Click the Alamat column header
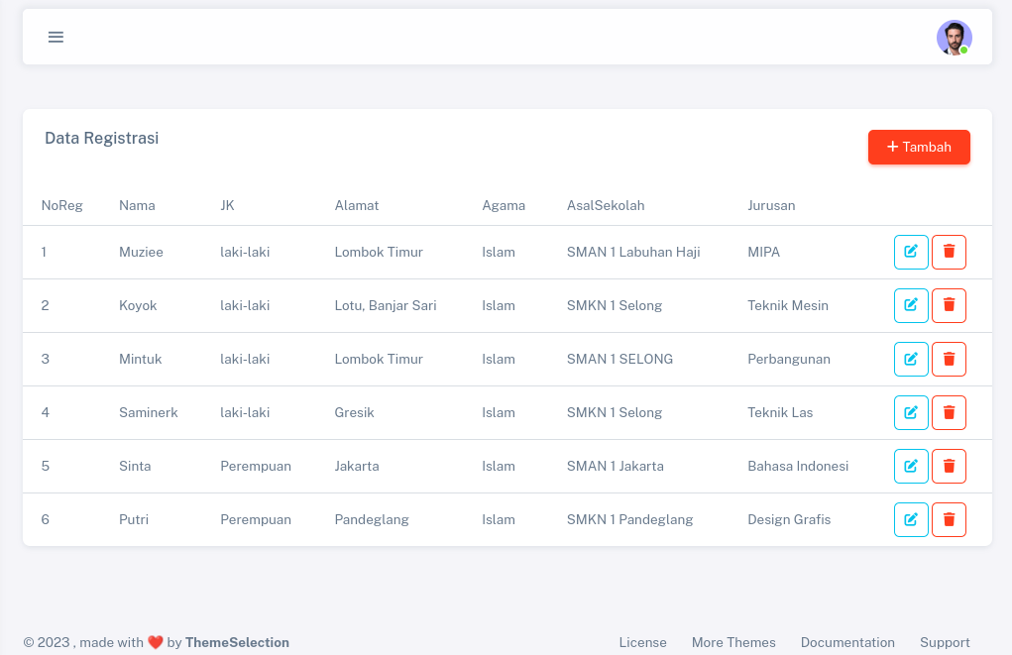 click(356, 206)
